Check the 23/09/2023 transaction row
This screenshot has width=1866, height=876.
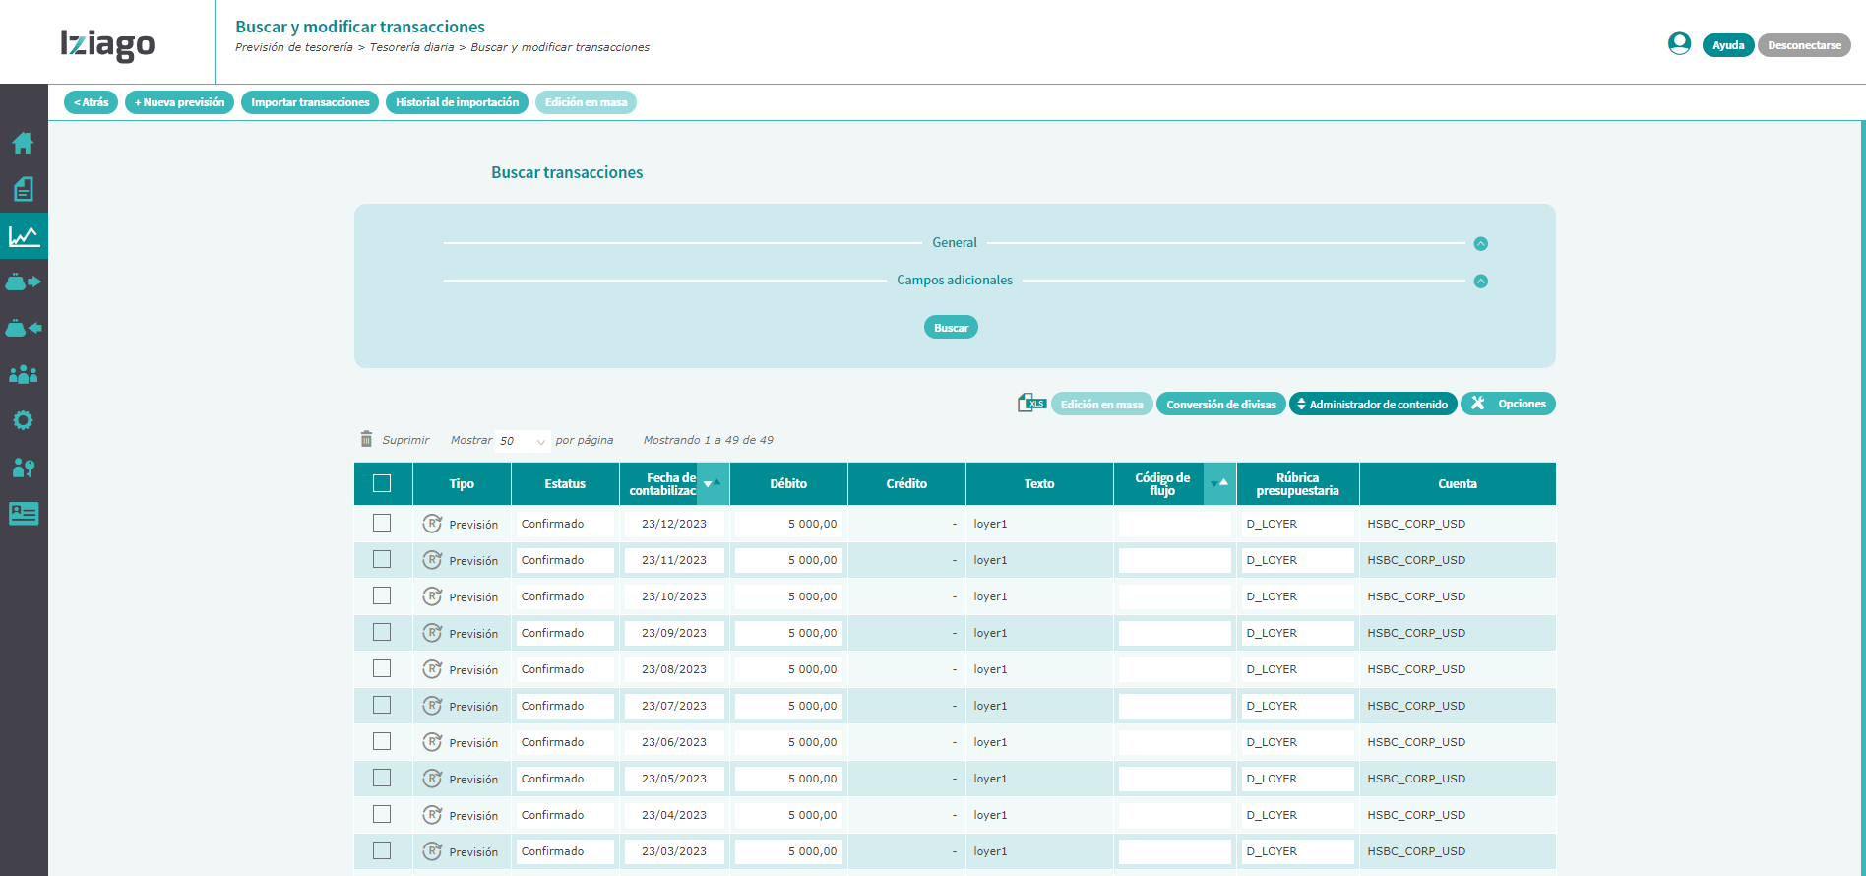[x=382, y=632]
